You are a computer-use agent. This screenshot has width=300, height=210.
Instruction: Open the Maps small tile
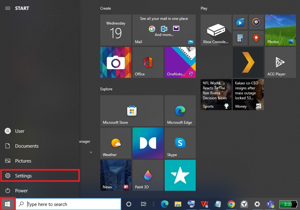(256, 38)
